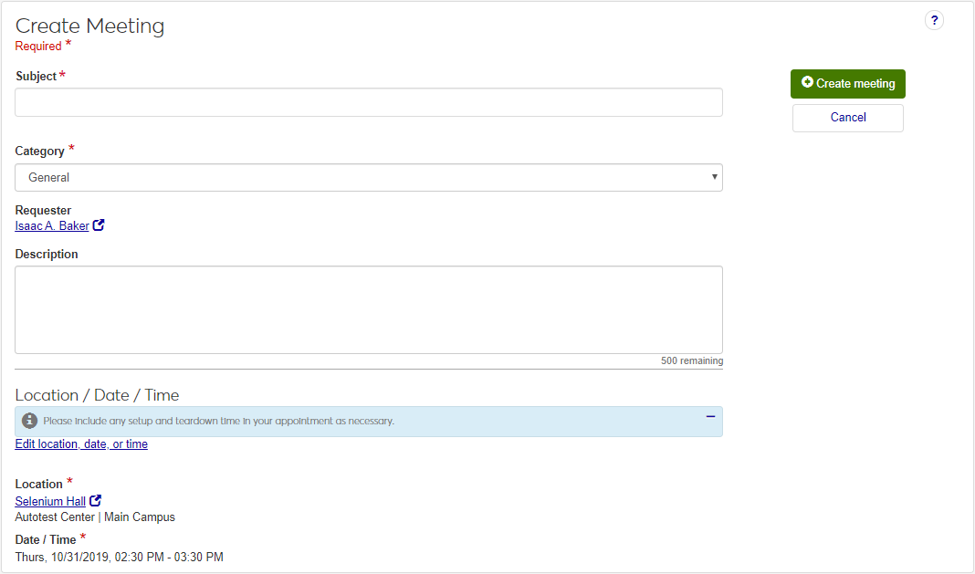Cancel the meeting creation
Image resolution: width=975 pixels, height=574 pixels.
click(847, 118)
